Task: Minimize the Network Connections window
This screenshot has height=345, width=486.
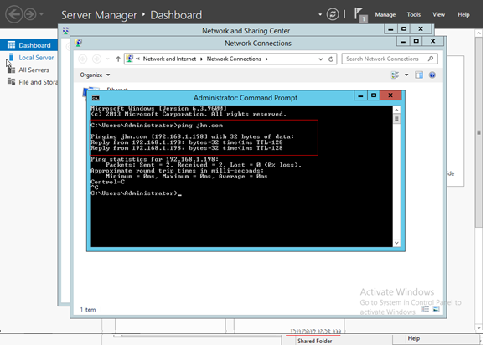Action: 403,41
